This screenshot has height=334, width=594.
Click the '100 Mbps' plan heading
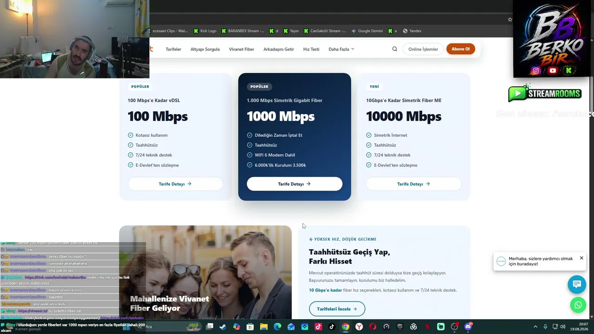pyautogui.click(x=158, y=116)
